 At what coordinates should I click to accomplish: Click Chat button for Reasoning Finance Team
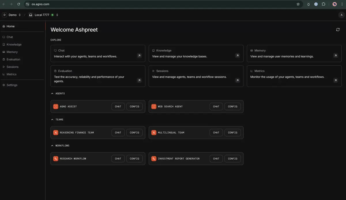coord(118,133)
